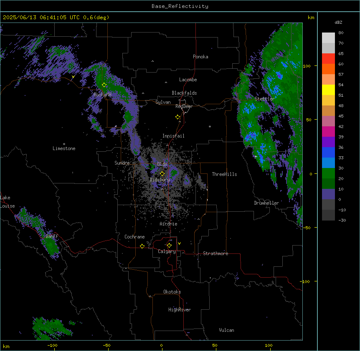Pick the red 60-65 dBZ legend swatch

(328, 58)
